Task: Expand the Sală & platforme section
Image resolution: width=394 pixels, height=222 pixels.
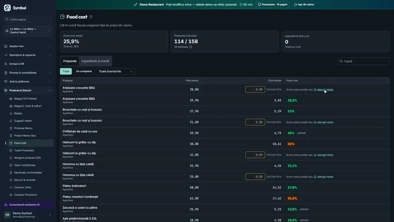Action: (28, 82)
